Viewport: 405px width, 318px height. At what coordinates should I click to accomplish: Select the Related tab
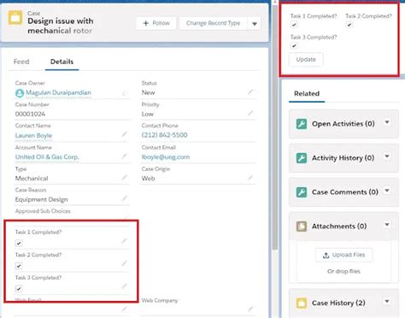(x=307, y=93)
